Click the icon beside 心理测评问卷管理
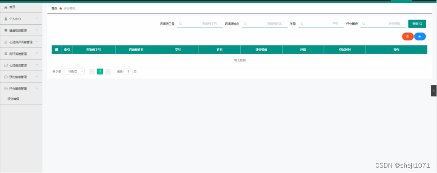Viewport: 437px width, 173px height. pyautogui.click(x=6, y=42)
